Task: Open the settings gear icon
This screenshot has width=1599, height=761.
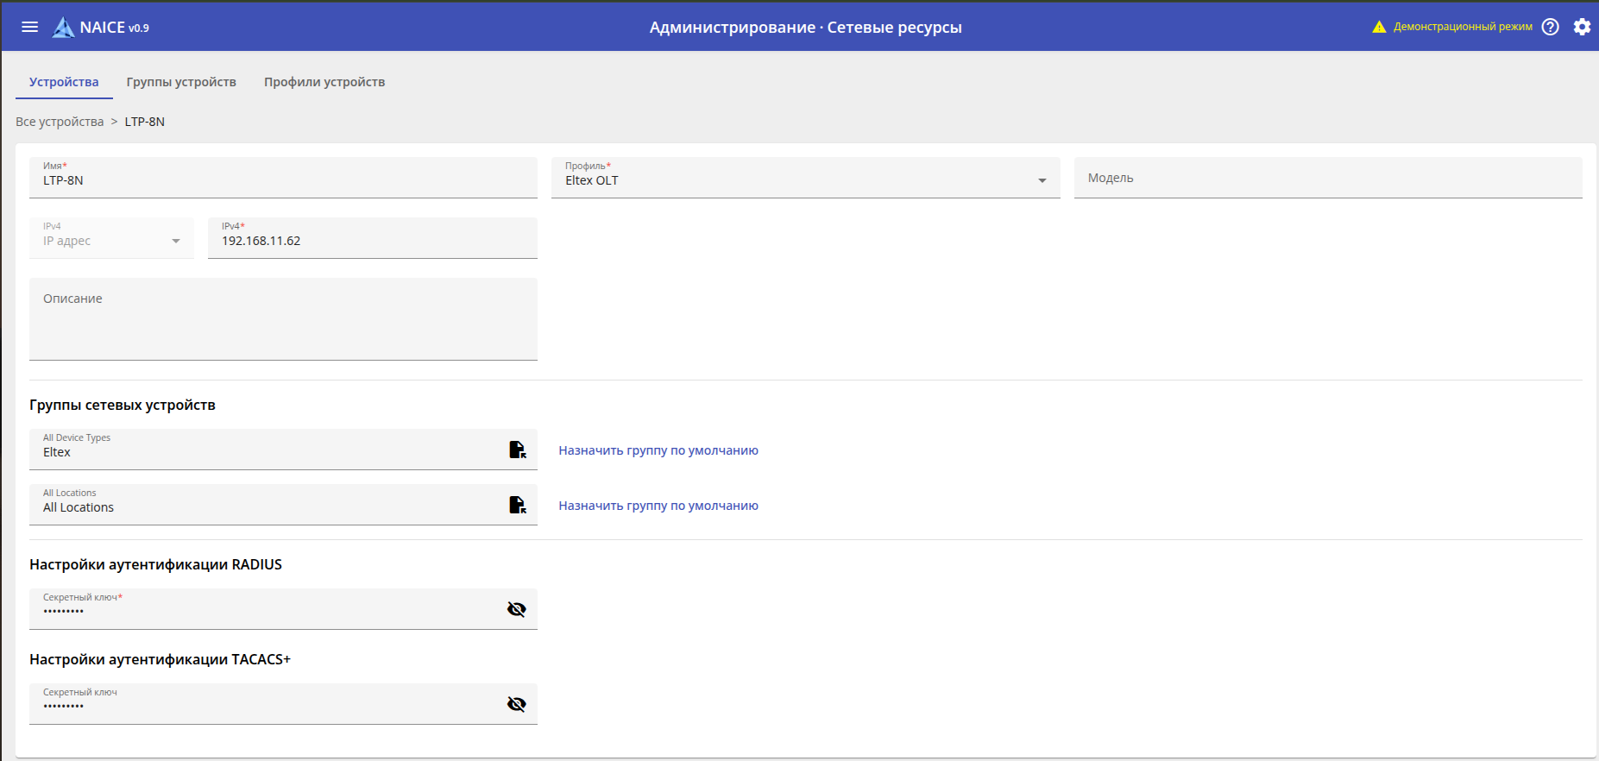Action: click(x=1582, y=27)
